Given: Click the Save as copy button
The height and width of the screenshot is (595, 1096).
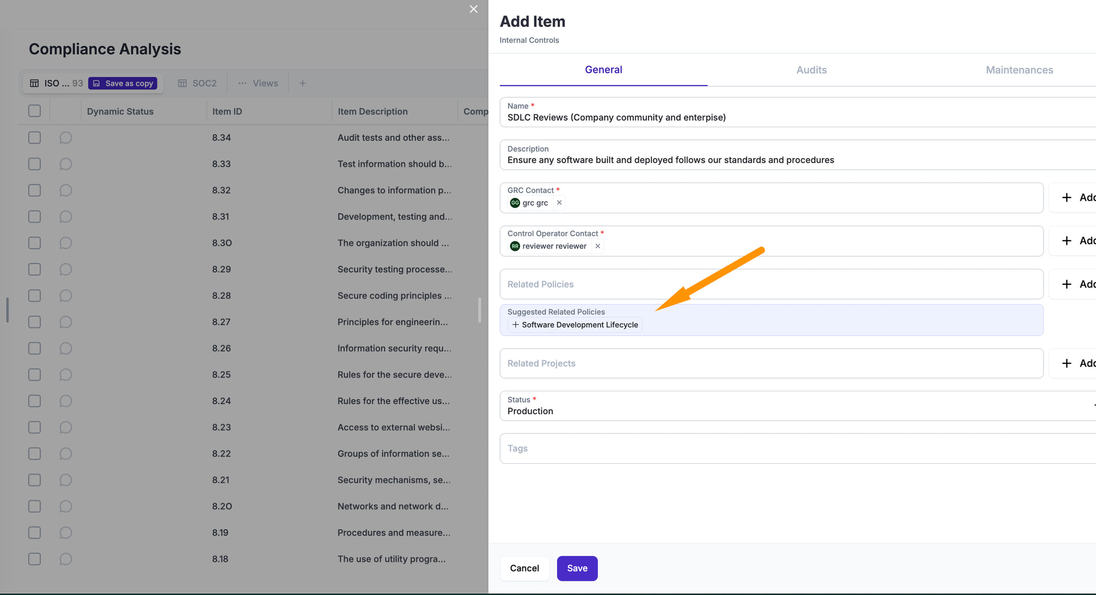Looking at the screenshot, I should tap(123, 83).
